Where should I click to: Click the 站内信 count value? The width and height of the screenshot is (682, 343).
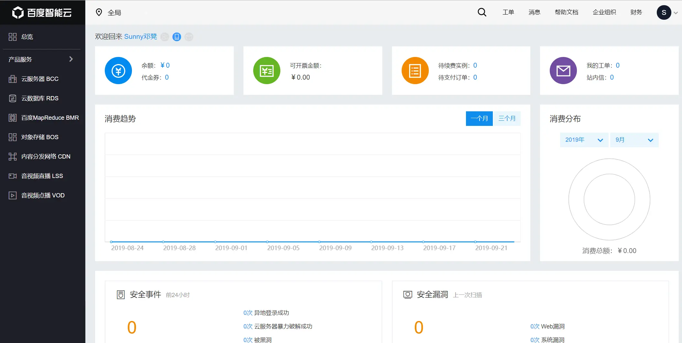tap(612, 77)
